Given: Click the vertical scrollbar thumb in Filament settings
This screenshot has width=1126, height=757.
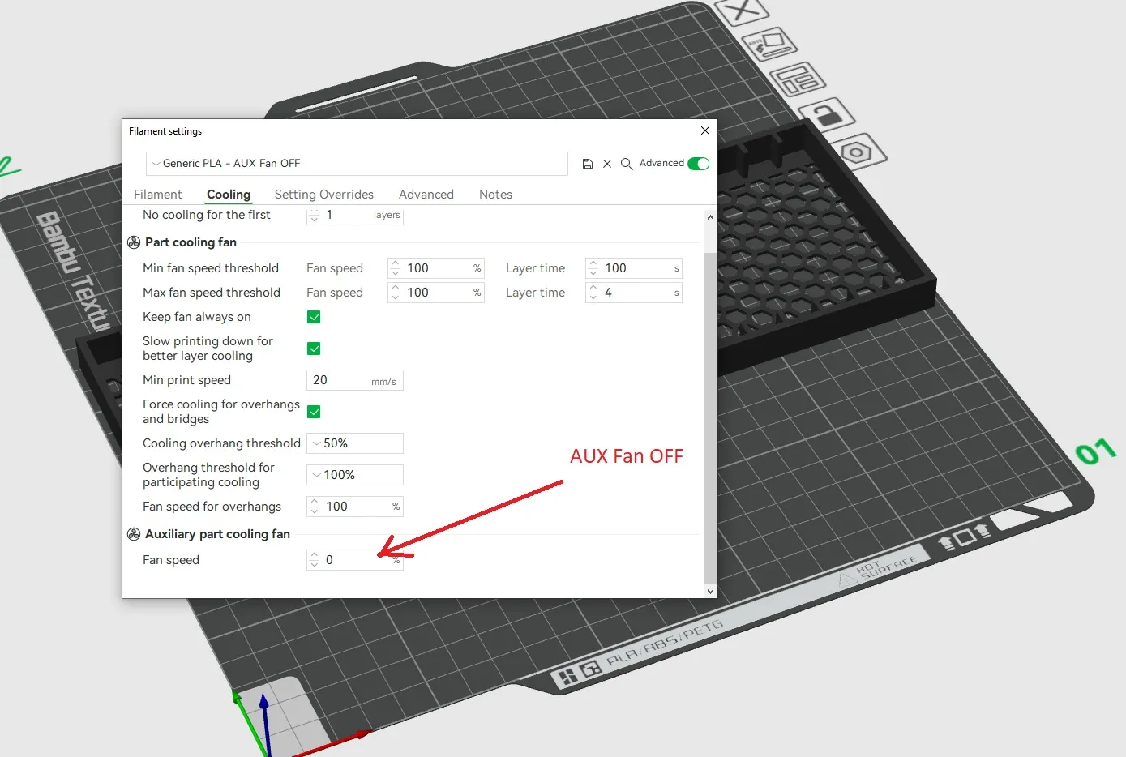Looking at the screenshot, I should click(x=710, y=417).
